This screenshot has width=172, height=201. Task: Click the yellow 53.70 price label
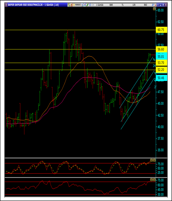click(x=161, y=63)
